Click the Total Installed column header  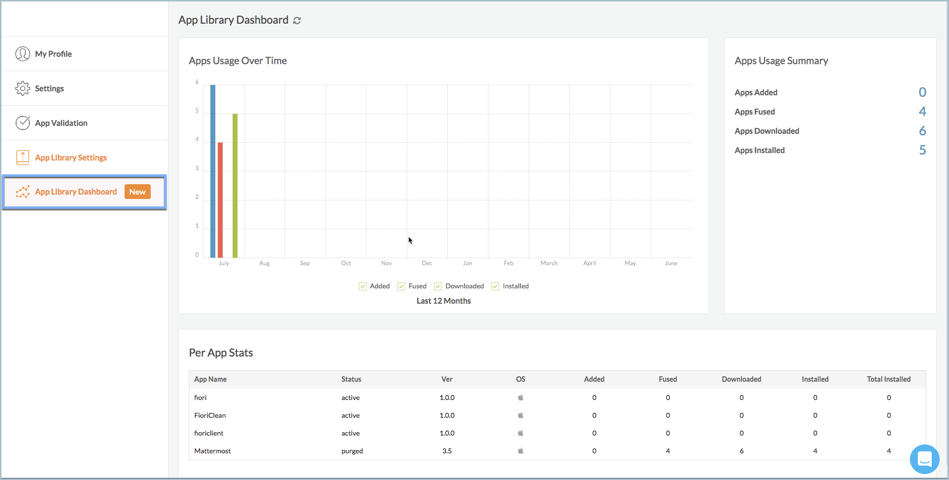pos(889,379)
